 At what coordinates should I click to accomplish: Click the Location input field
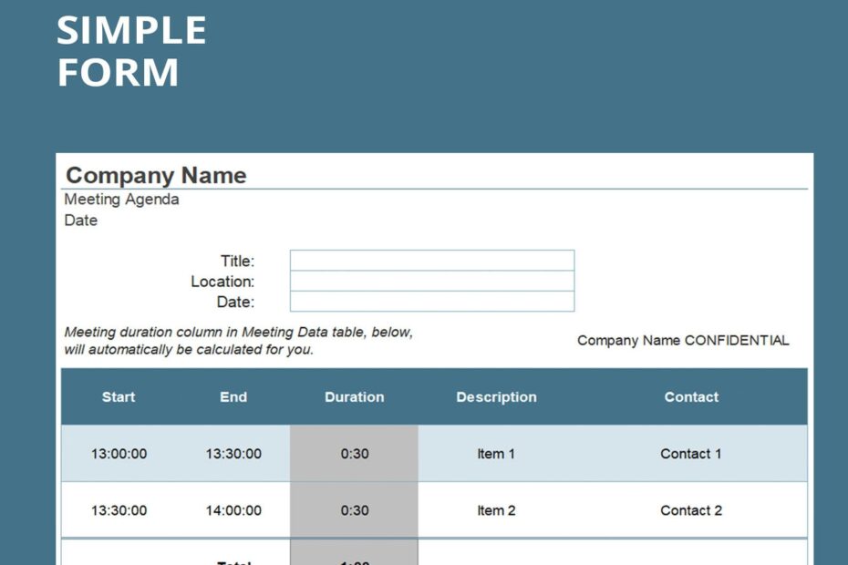point(430,282)
